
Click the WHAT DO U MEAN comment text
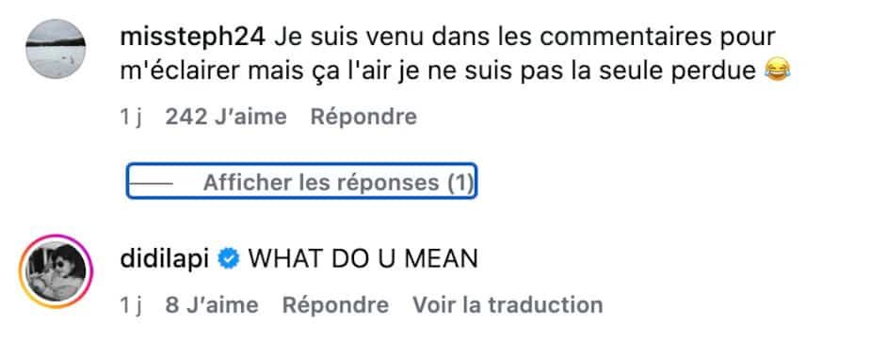pyautogui.click(x=363, y=259)
